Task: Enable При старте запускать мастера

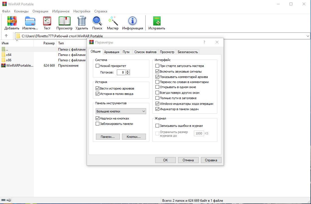Action: [157, 66]
